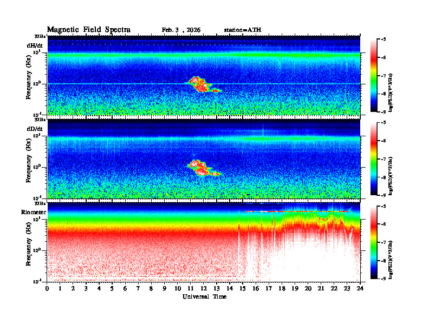The image size is (429, 331).
Task: Click hour "0" on the Universal Time axis
Action: tap(47, 289)
